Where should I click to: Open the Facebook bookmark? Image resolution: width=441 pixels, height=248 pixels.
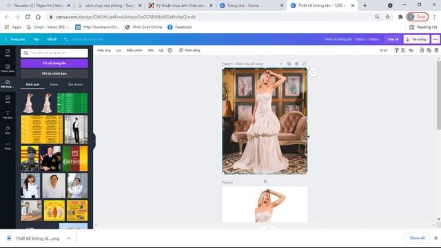[x=180, y=27]
